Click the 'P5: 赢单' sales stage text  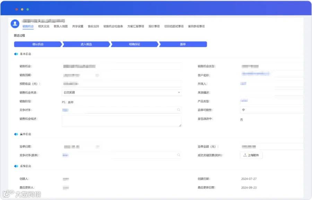coord(68,102)
